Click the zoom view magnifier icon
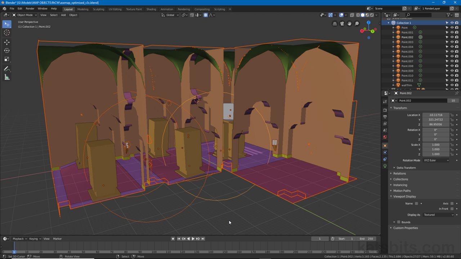The image size is (461, 259). coord(357,24)
